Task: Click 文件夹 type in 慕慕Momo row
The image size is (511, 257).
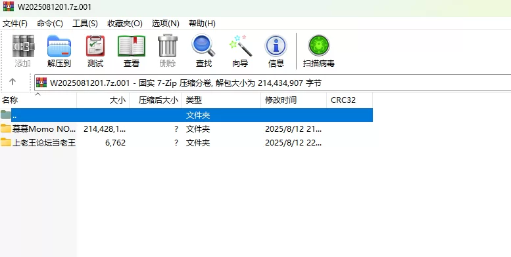Action: (x=198, y=129)
